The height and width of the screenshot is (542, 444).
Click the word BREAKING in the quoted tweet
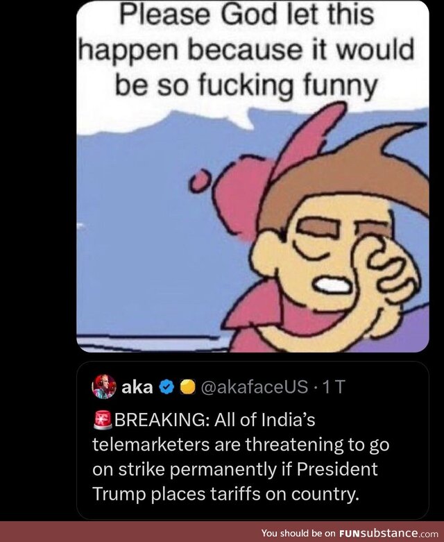[160, 420]
